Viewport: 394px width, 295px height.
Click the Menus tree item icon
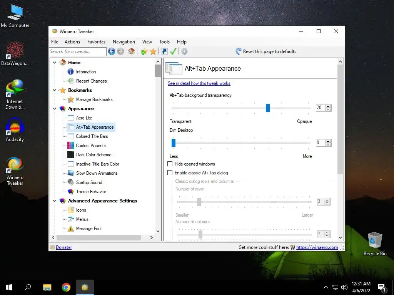pos(71,219)
